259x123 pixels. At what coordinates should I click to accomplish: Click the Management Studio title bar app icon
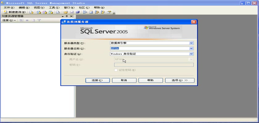[x=3, y=3]
